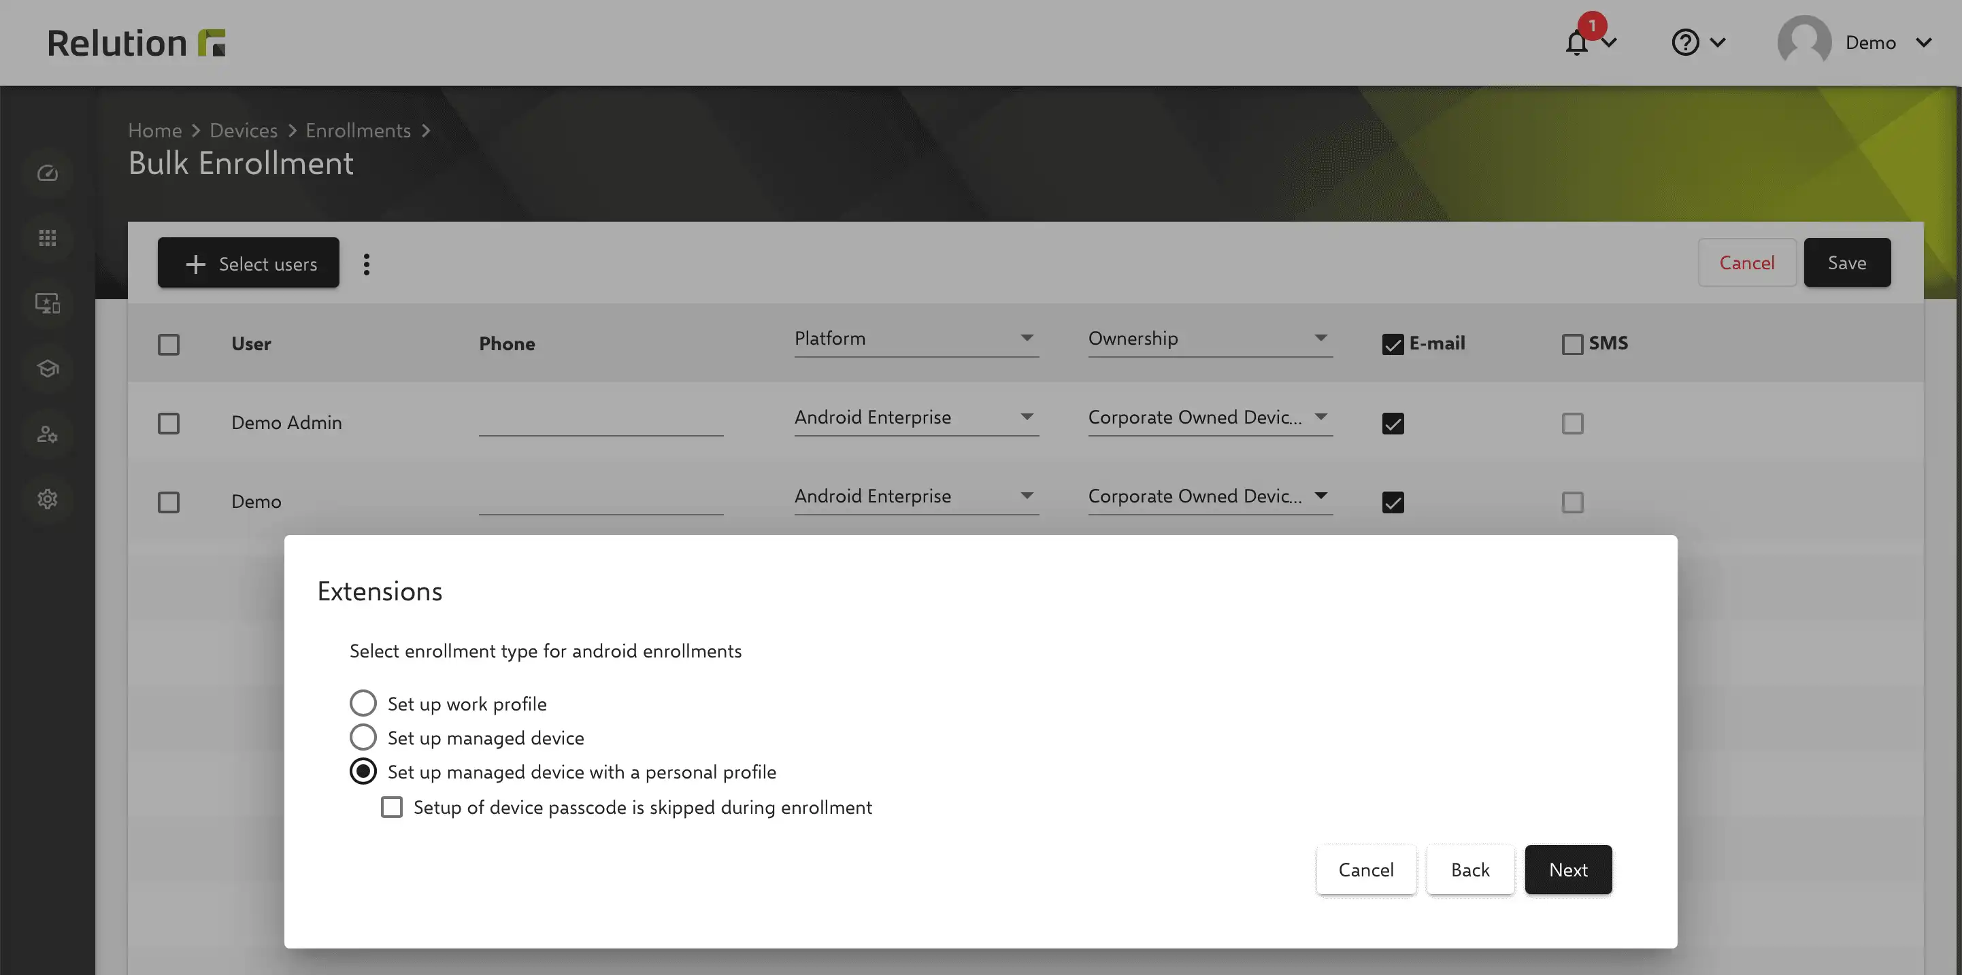This screenshot has height=975, width=1962.
Task: Uncheck E-mail for Demo Admin
Action: [1393, 423]
